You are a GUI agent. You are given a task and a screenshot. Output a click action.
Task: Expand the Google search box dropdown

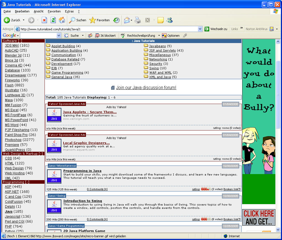point(59,36)
